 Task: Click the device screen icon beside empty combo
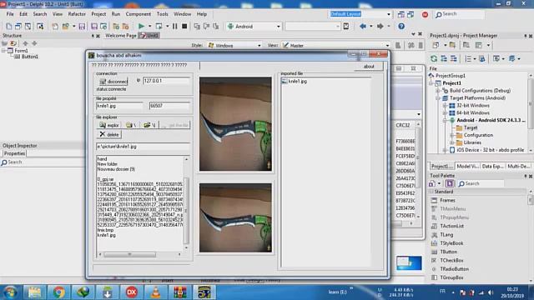[x=346, y=26]
